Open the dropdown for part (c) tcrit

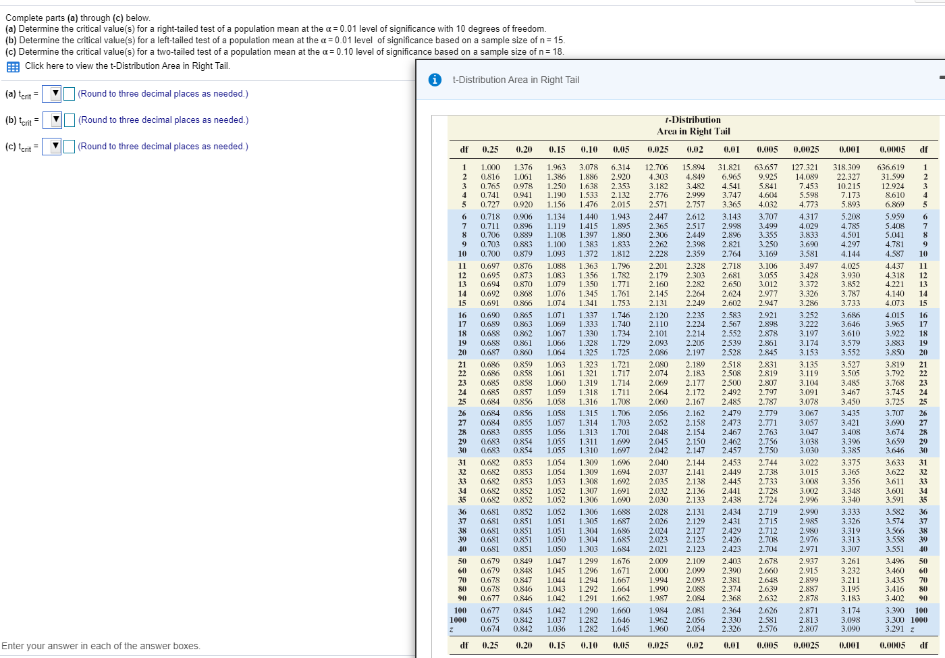coord(51,147)
